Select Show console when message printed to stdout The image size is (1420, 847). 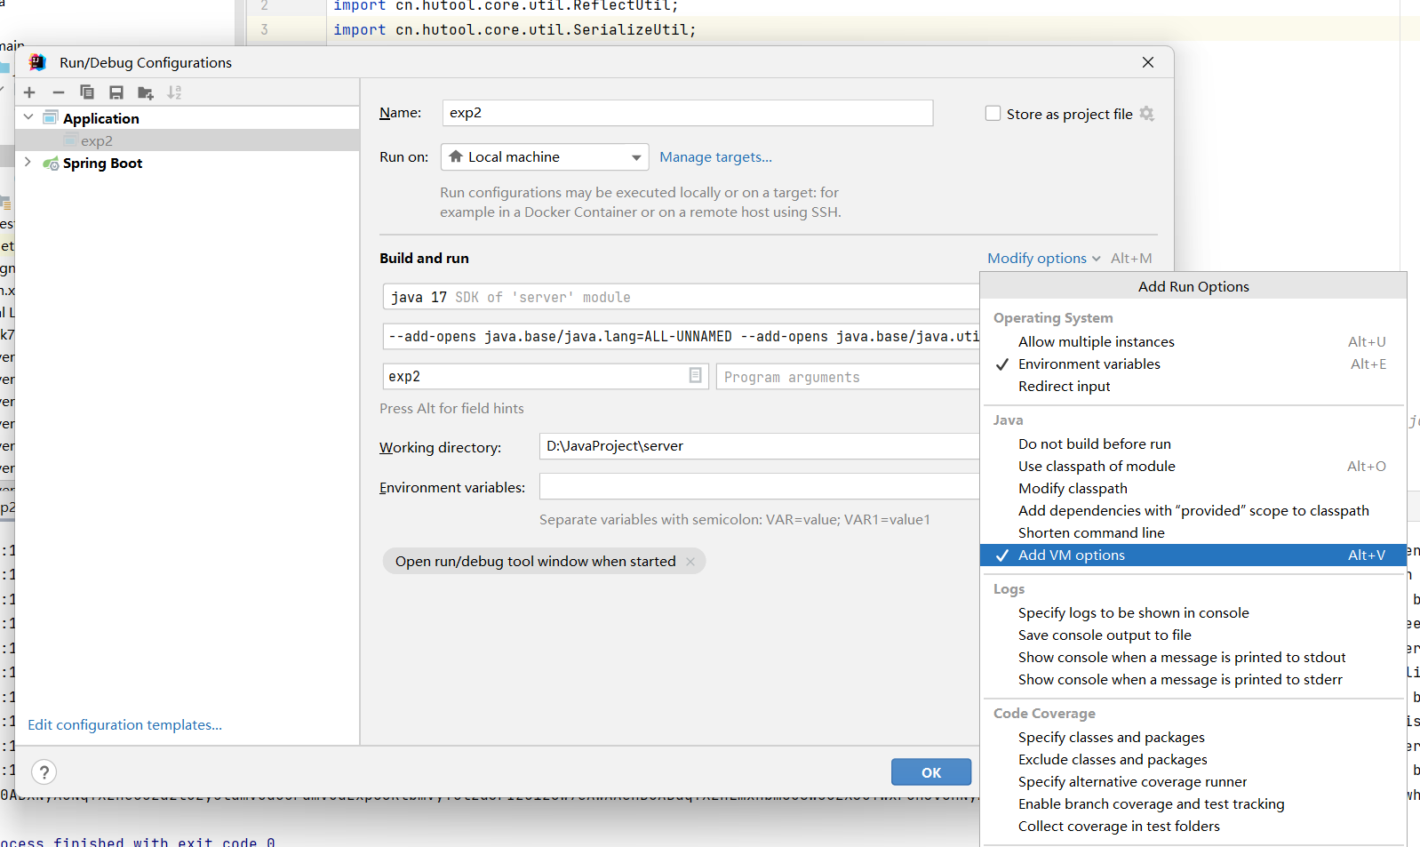point(1193,658)
